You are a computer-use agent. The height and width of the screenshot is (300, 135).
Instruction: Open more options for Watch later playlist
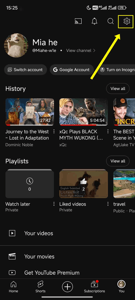54,204
